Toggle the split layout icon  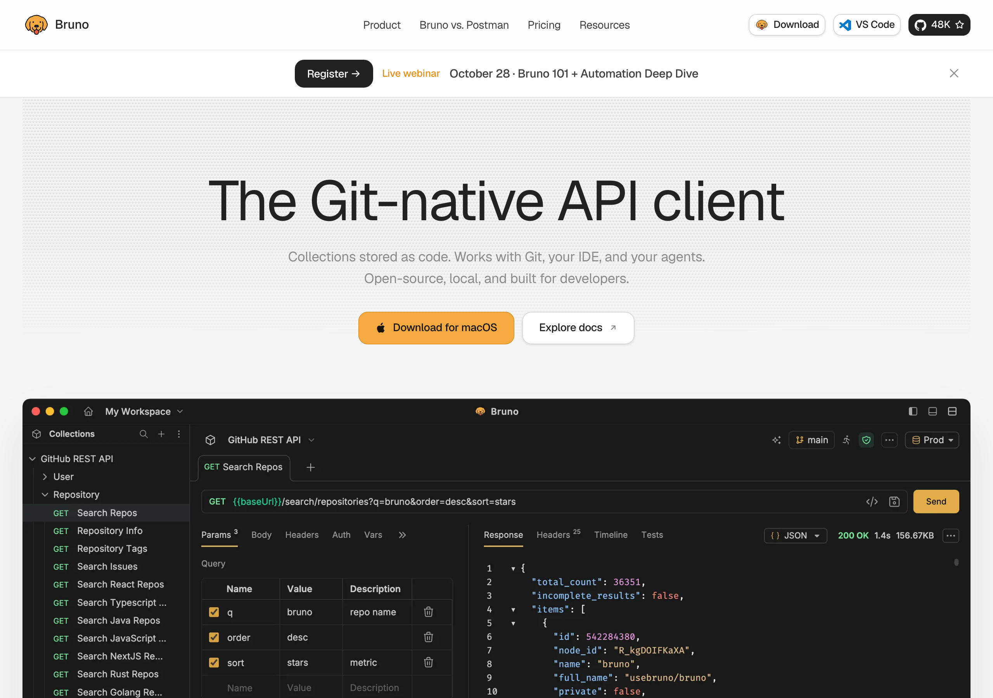click(952, 411)
